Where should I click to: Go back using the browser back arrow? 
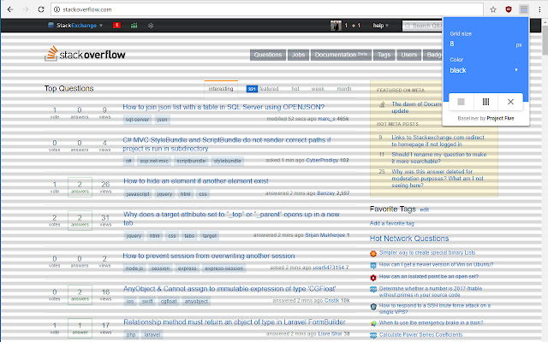point(10,9)
